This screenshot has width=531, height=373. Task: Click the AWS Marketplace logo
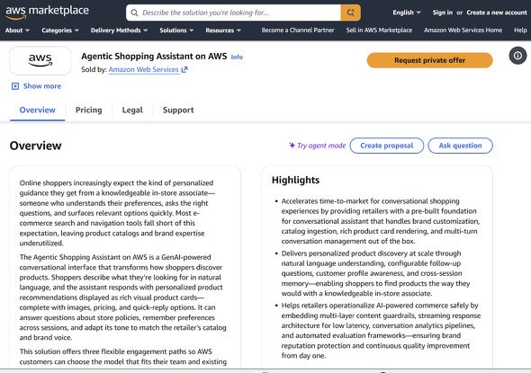point(47,12)
